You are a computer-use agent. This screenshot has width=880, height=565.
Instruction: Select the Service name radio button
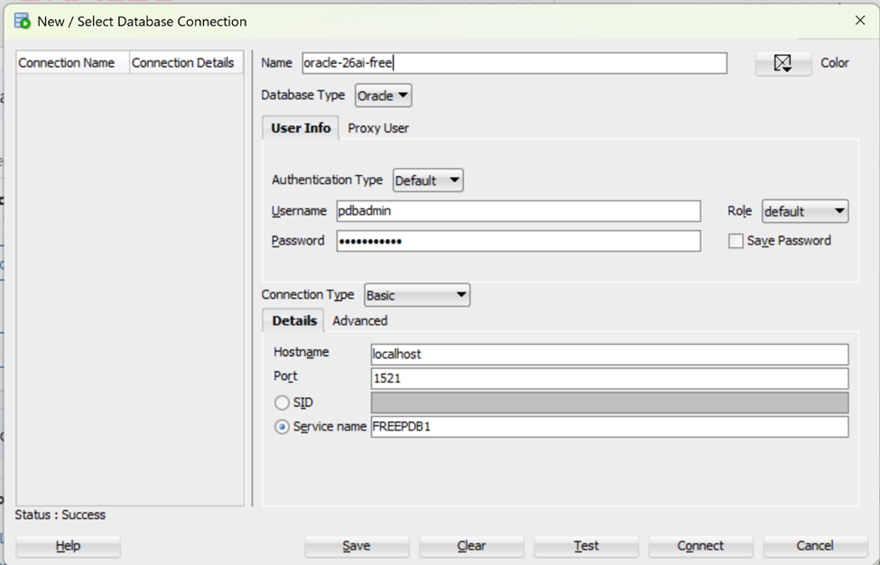pyautogui.click(x=281, y=426)
